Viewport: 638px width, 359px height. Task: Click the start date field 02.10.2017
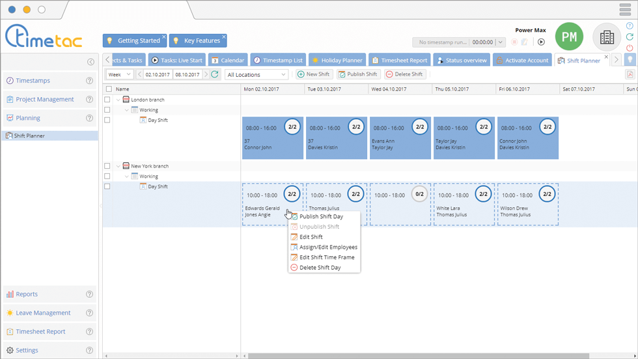[158, 74]
